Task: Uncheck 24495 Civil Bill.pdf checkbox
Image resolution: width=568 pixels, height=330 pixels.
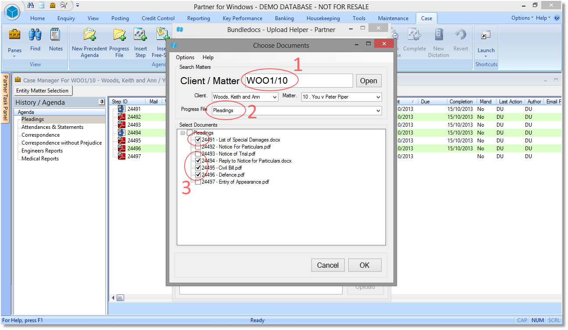Action: pyautogui.click(x=198, y=168)
